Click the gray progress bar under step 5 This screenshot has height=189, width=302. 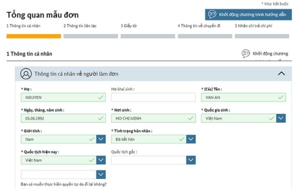point(262,36)
